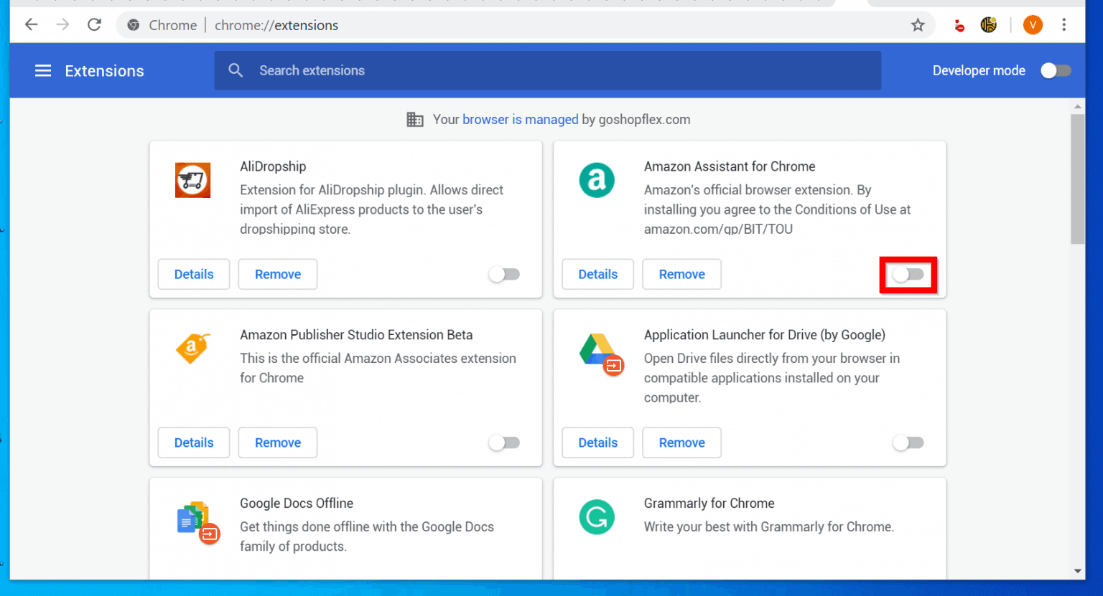Focus the Search extensions field
The width and height of the screenshot is (1103, 596).
(547, 70)
